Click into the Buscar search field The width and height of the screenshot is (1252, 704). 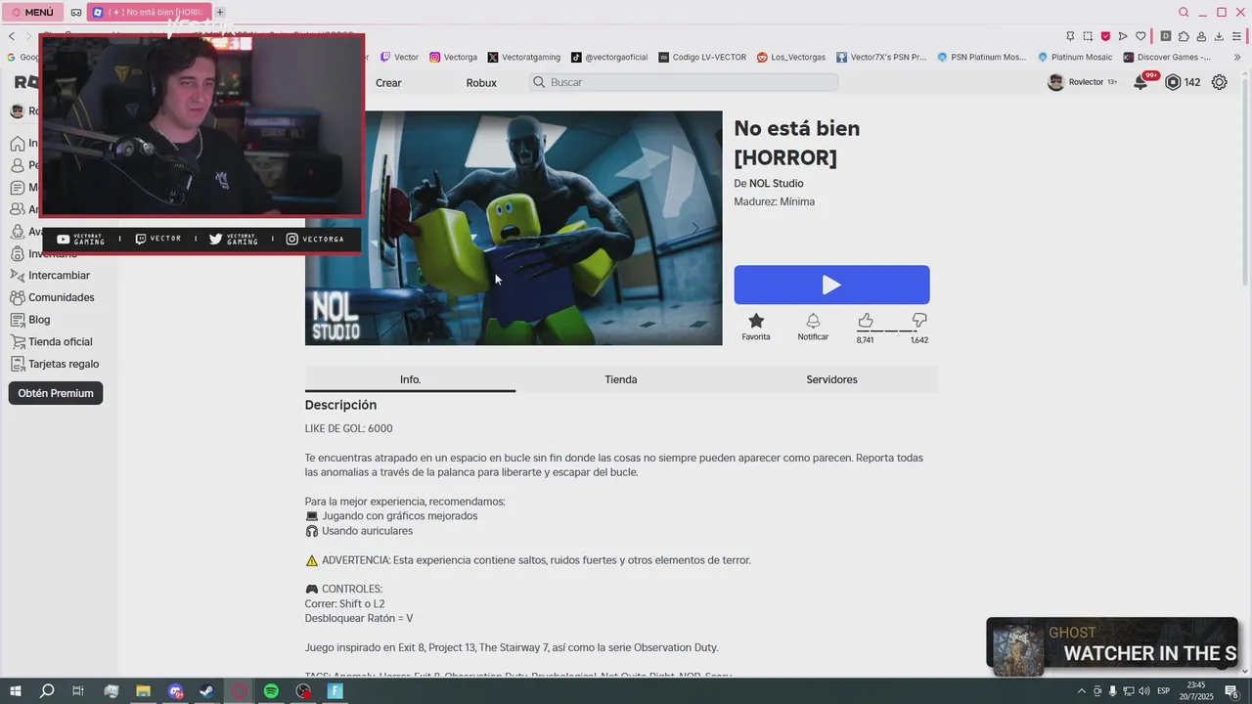click(x=684, y=82)
